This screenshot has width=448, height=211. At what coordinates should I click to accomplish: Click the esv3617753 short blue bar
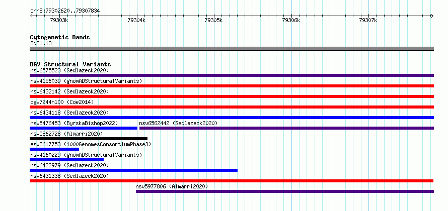click(x=54, y=149)
